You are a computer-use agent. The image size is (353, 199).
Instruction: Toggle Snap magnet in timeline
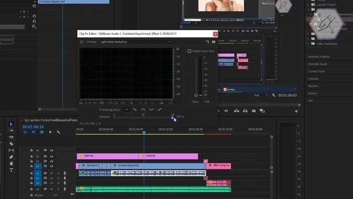pyautogui.click(x=33, y=132)
